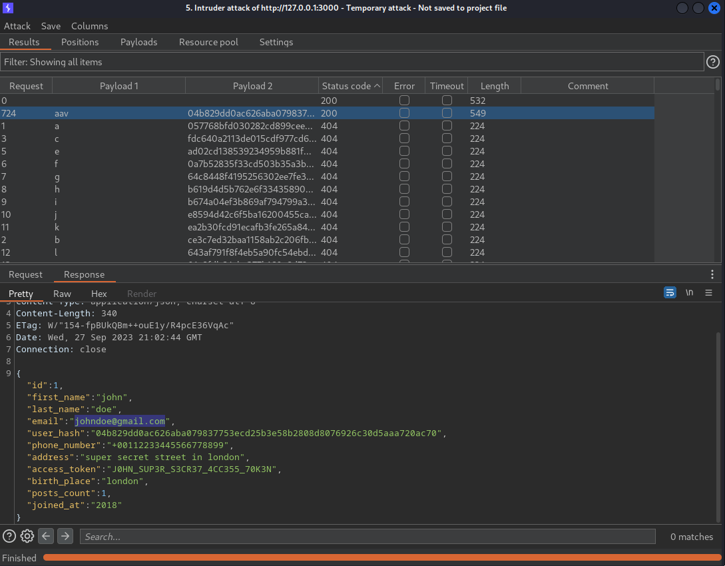725x566 pixels.
Task: Click the filter bar showing all items
Action: pyautogui.click(x=351, y=62)
